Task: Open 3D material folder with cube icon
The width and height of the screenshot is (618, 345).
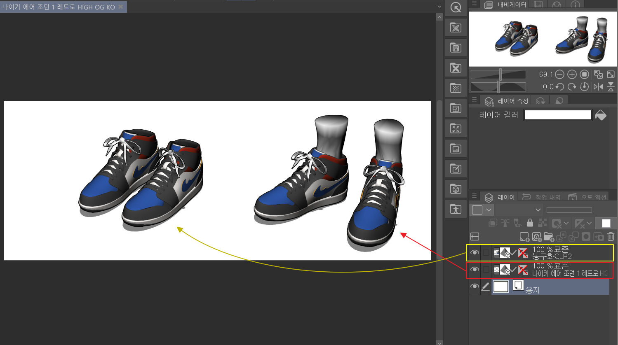Action: click(x=456, y=189)
